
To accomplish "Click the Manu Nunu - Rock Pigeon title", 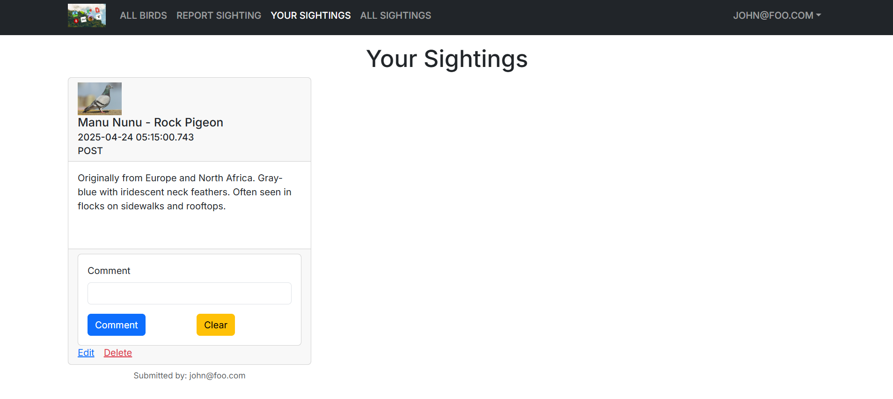I will [150, 122].
